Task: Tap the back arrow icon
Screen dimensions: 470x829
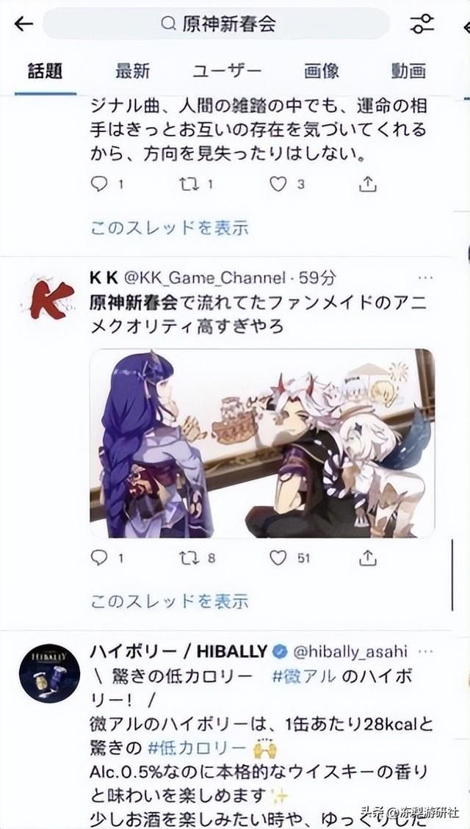Action: click(x=23, y=23)
